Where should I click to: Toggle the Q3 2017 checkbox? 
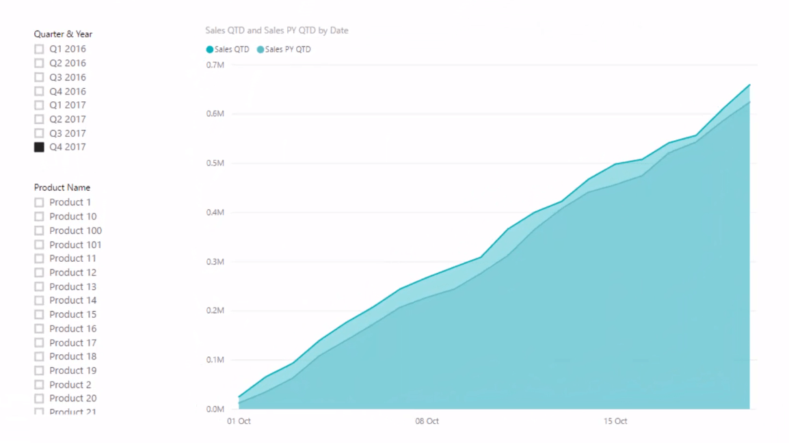[39, 133]
